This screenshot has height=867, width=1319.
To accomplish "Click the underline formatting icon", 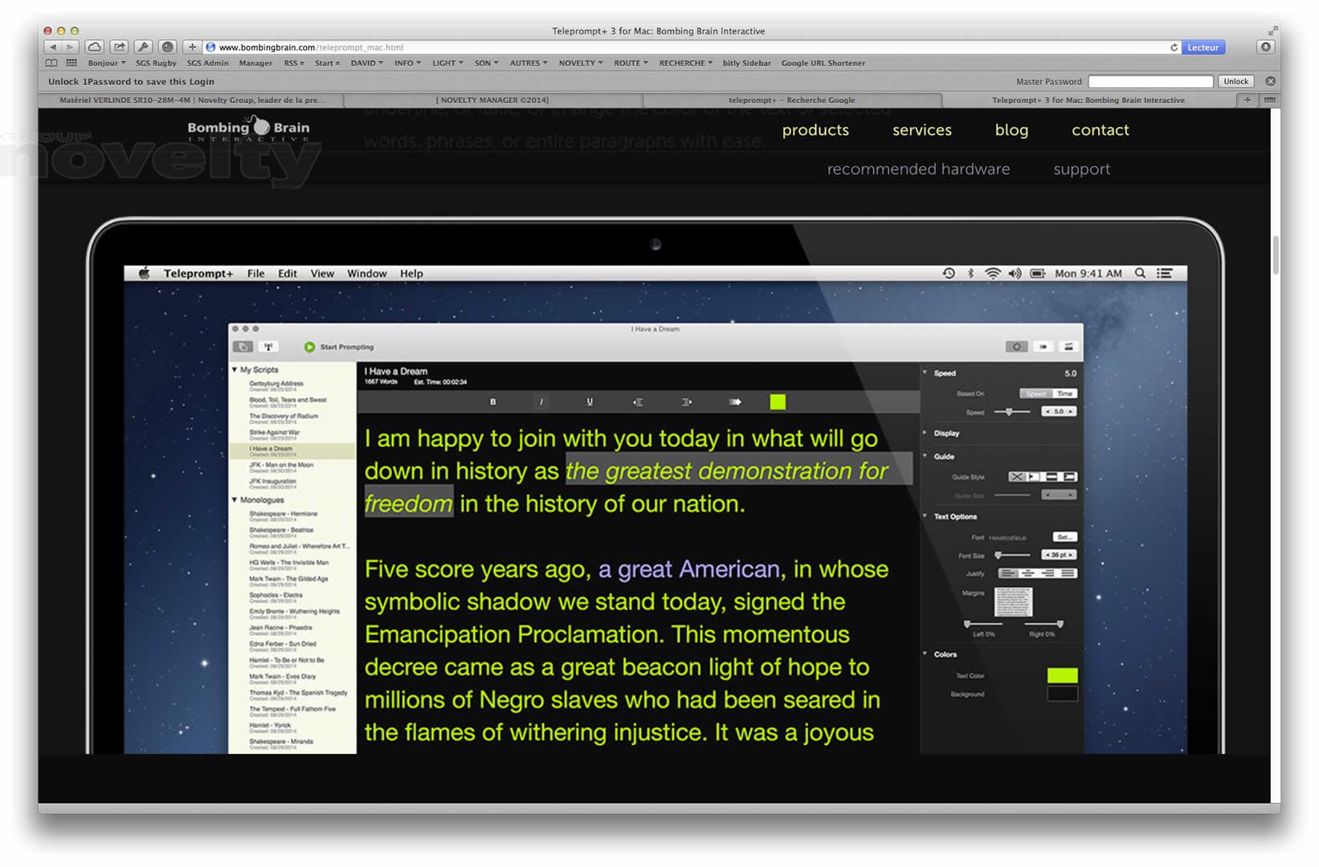I will pos(590,401).
